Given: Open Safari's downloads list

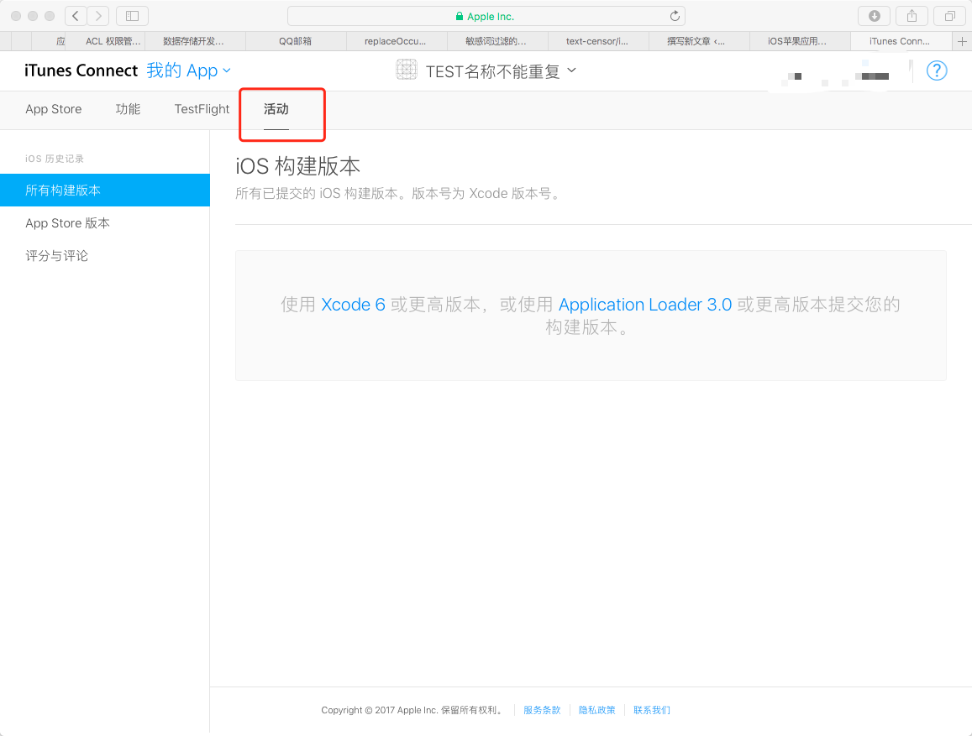Looking at the screenshot, I should [874, 16].
